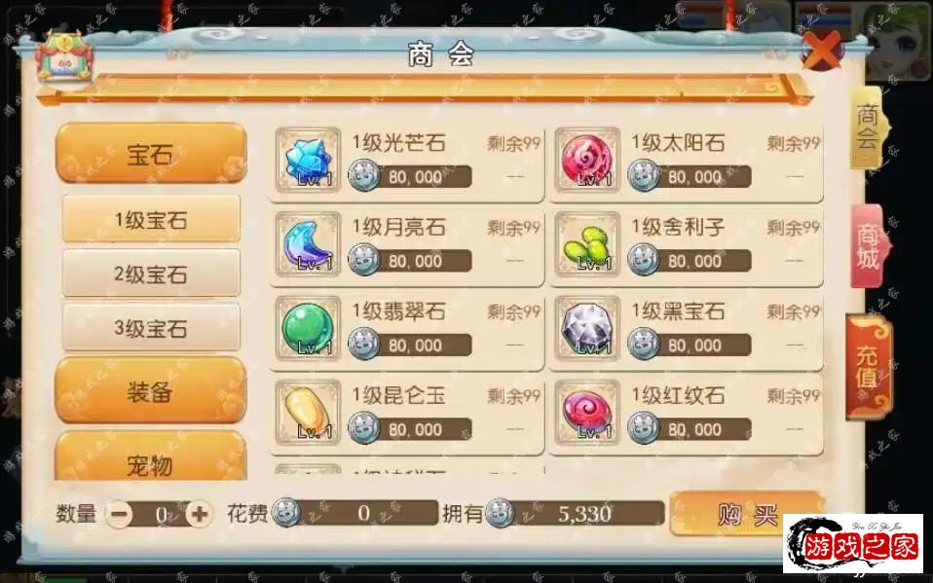Viewport: 933px width, 583px height.
Task: Expand the 宠物 category
Action: (151, 456)
